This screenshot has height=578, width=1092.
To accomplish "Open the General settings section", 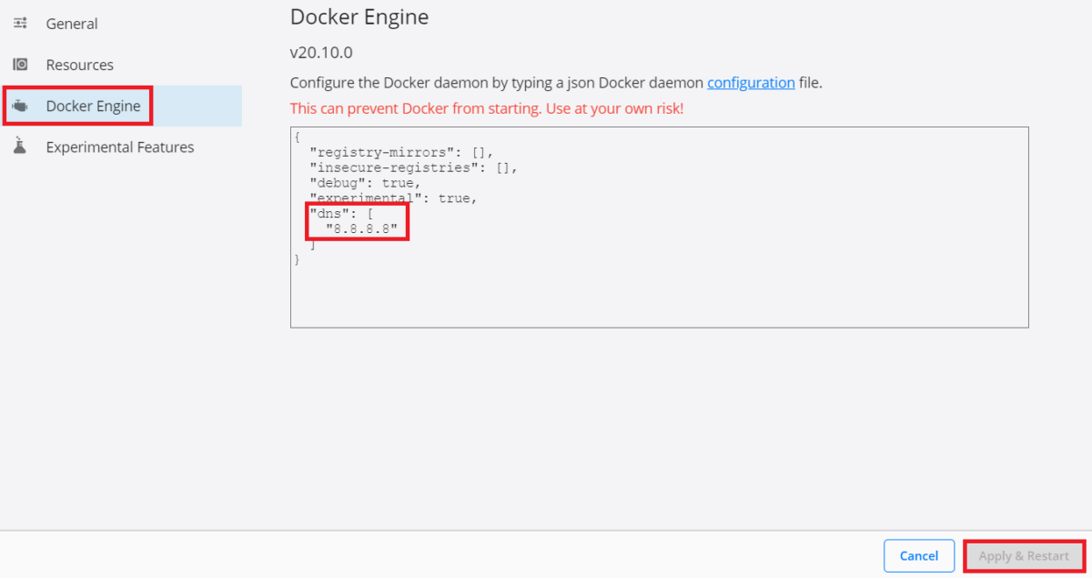I will click(x=72, y=23).
